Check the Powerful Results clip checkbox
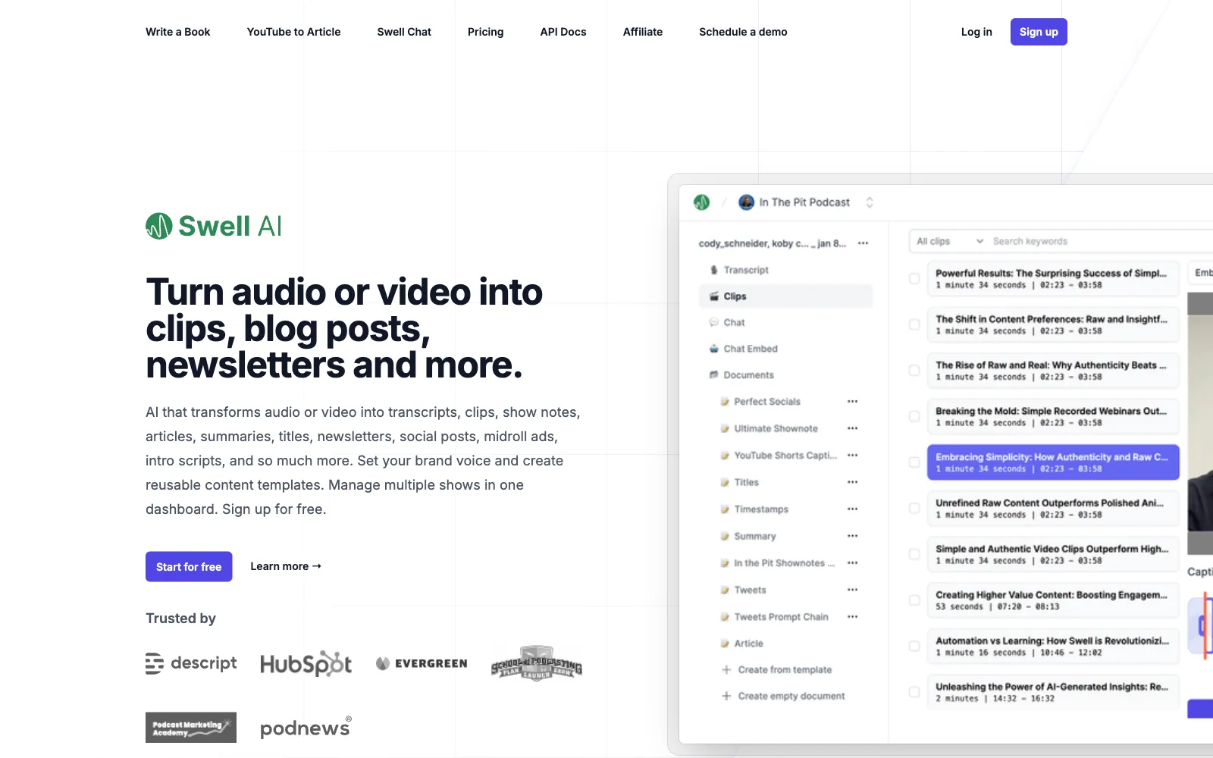 (x=914, y=279)
